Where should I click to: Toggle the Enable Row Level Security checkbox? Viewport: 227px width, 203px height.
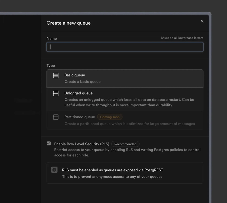click(49, 144)
